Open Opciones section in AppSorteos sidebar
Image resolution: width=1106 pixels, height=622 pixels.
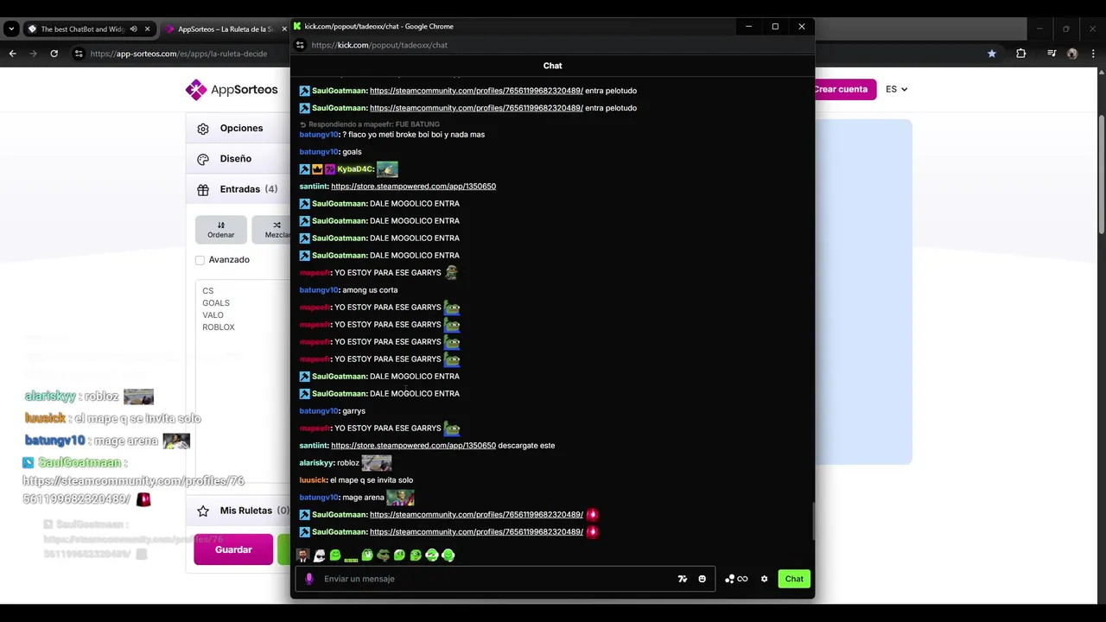[241, 128]
